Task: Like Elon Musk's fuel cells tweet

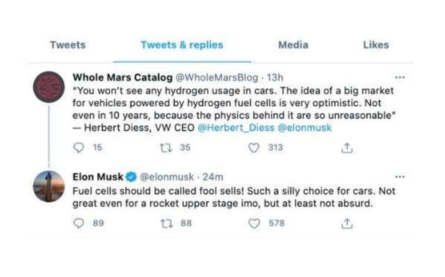Action: point(254,223)
